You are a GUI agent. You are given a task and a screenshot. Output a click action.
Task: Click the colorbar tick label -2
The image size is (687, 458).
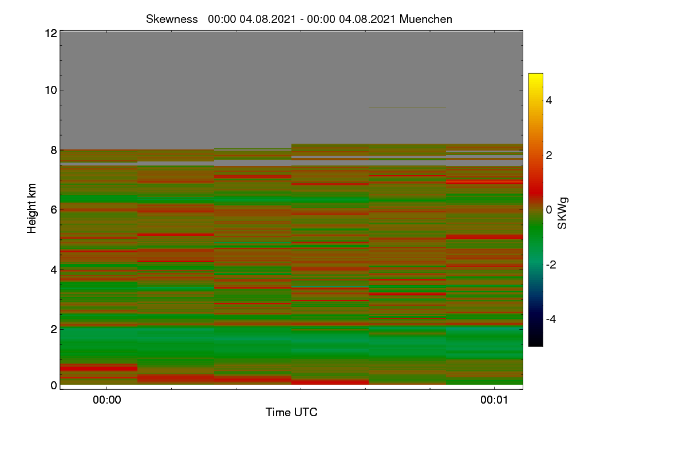tap(552, 264)
